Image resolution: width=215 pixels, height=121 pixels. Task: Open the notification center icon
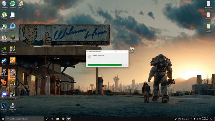pyautogui.click(x=211, y=119)
